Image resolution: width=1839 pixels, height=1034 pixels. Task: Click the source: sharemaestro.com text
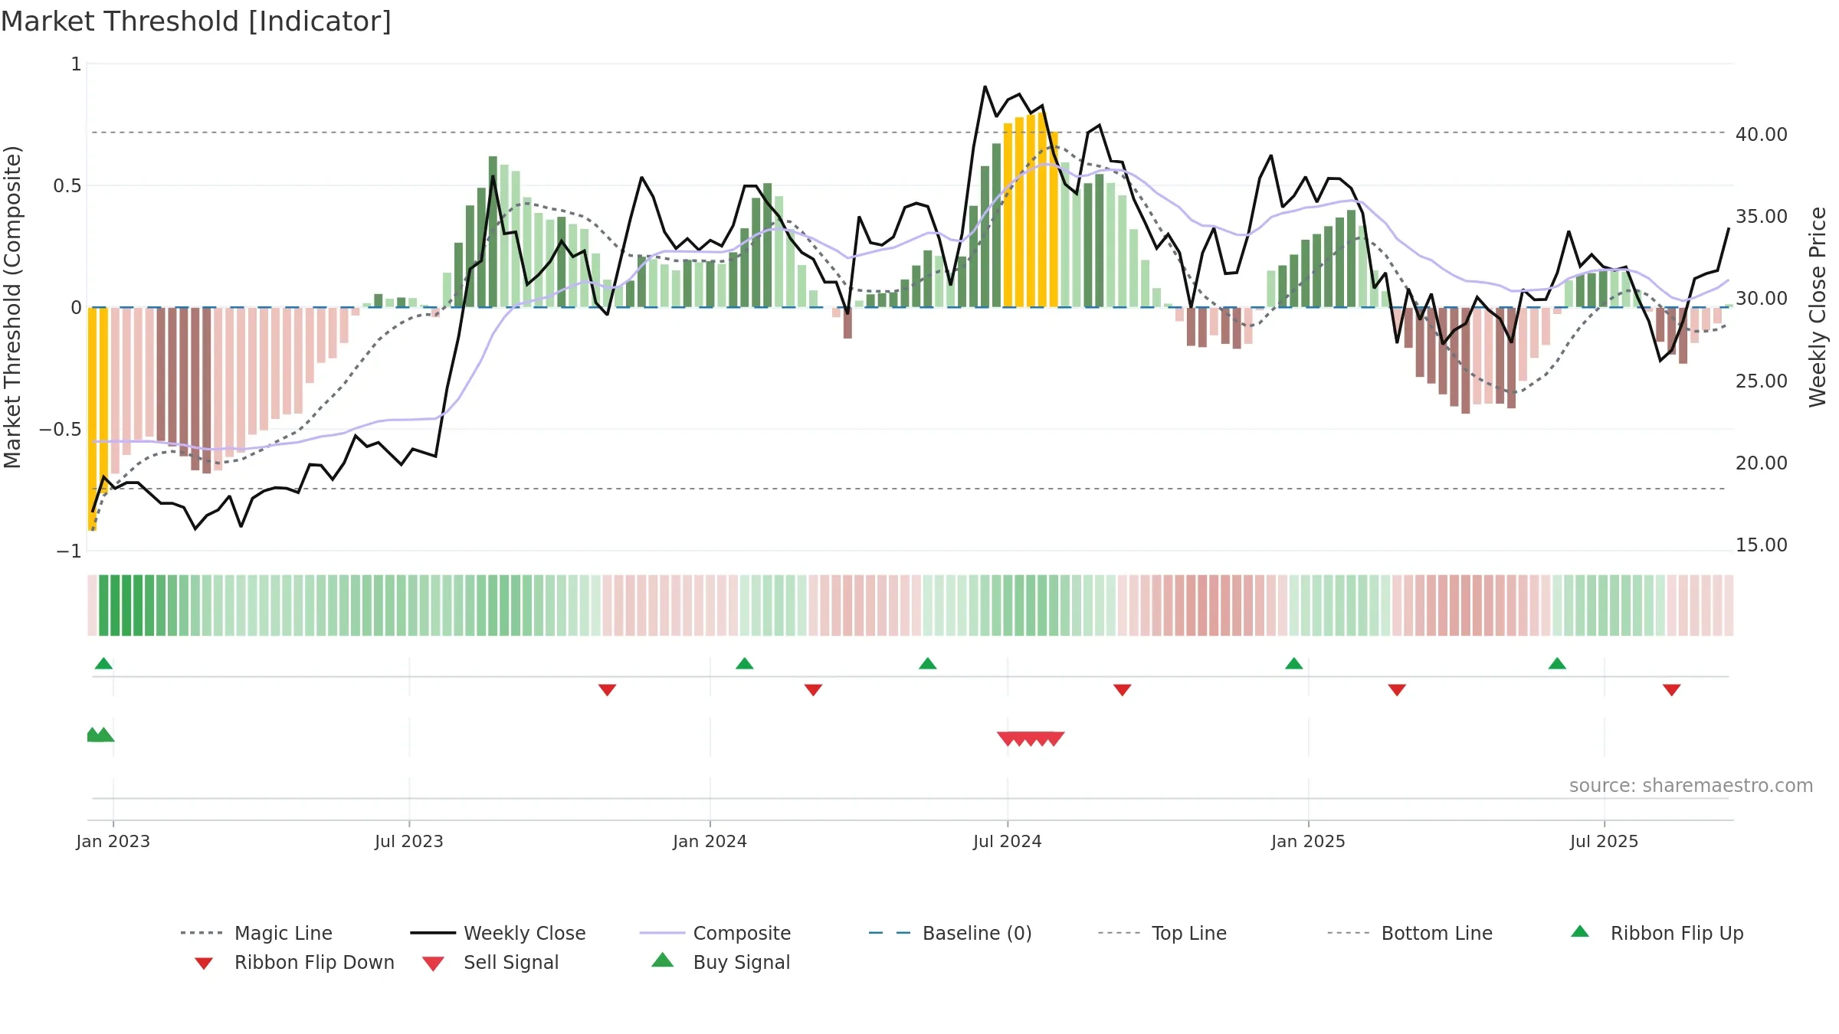[x=1691, y=785]
